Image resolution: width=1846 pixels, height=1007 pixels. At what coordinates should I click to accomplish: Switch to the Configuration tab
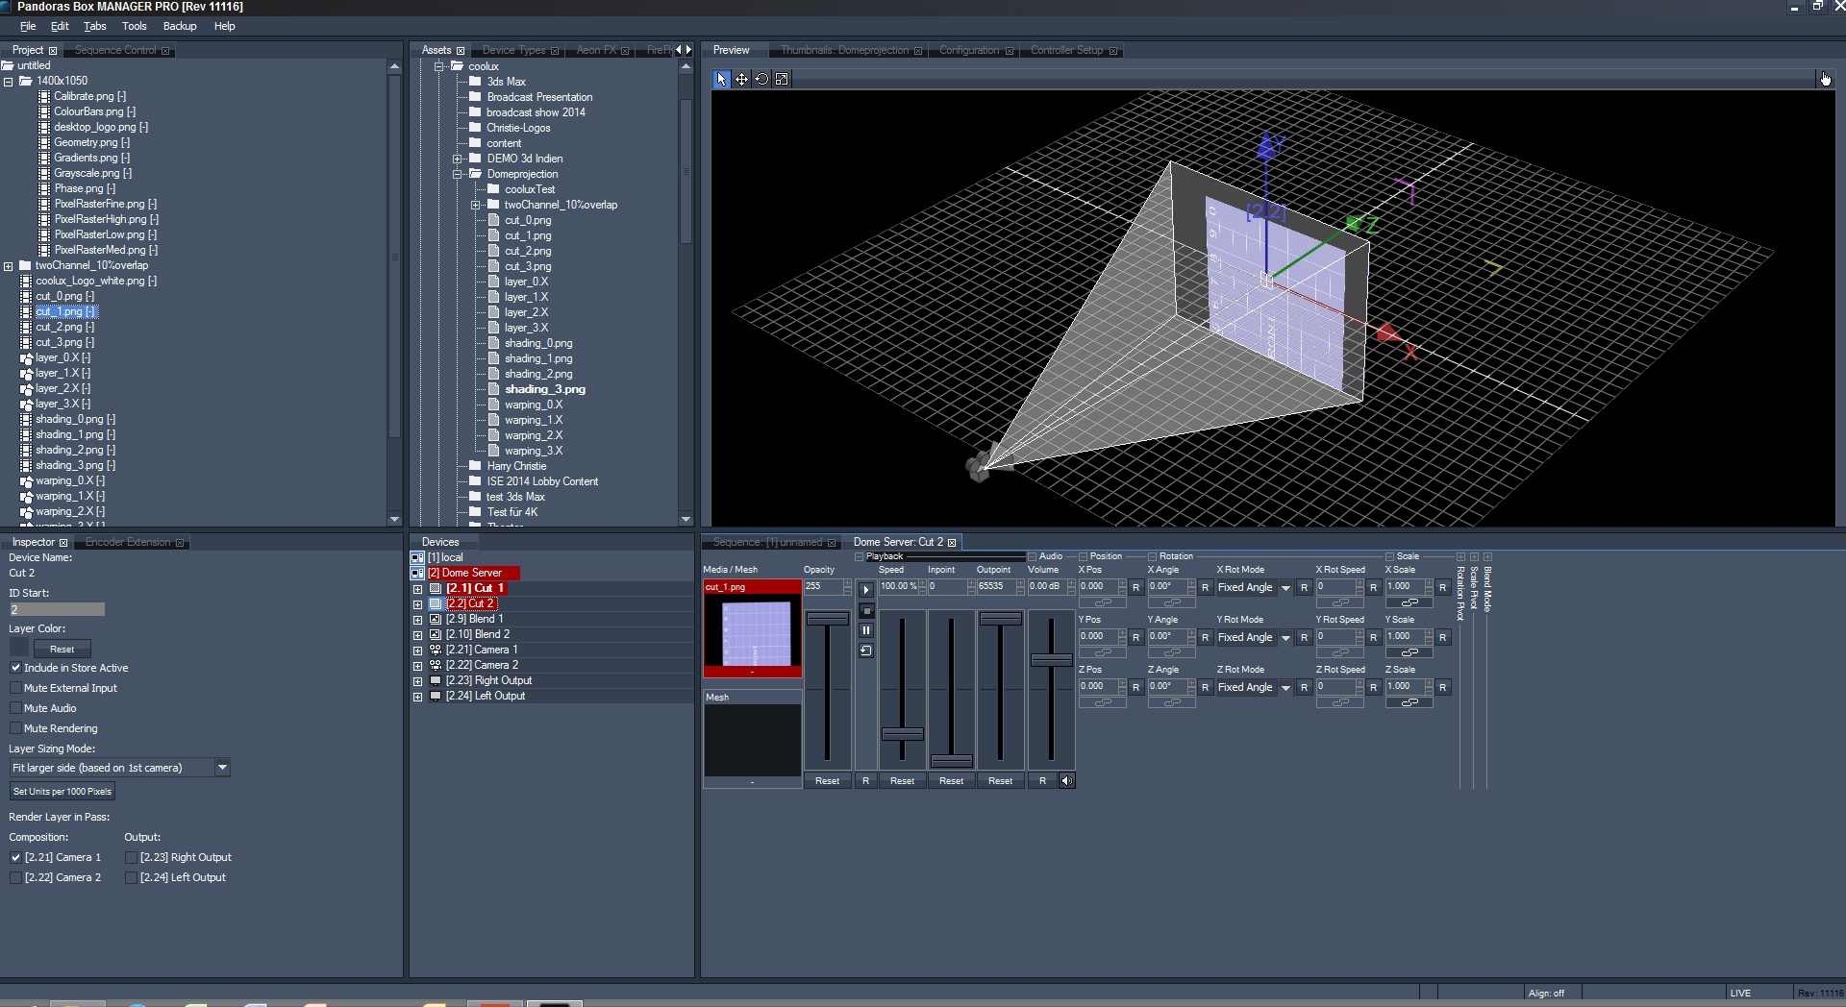click(x=969, y=50)
